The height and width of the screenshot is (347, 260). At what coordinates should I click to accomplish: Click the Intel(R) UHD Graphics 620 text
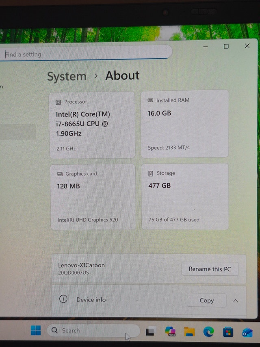[x=88, y=220]
